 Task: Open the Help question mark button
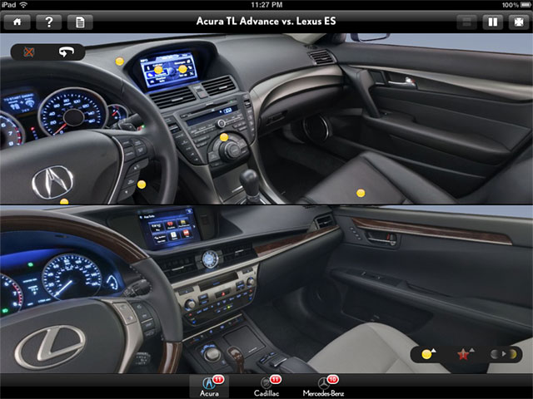48,22
